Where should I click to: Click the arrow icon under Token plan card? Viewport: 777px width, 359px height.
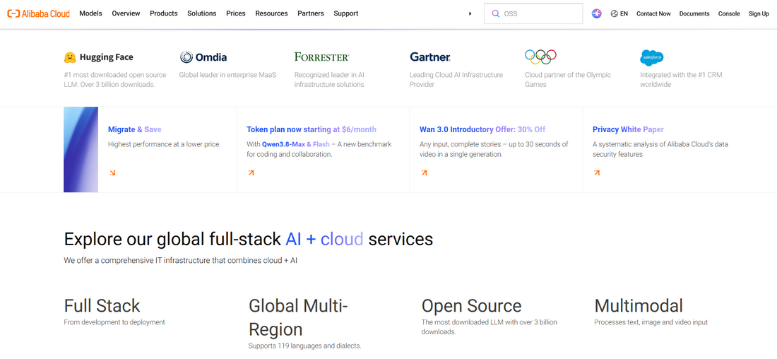pos(251,173)
